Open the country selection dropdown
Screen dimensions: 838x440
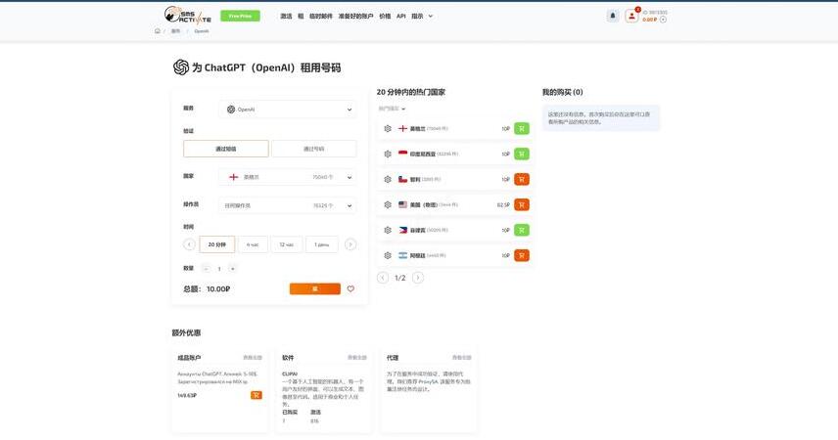tap(288, 177)
